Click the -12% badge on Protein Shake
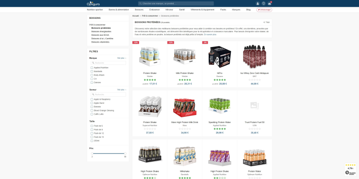The width and height of the screenshot is (359, 179). pos(136,43)
